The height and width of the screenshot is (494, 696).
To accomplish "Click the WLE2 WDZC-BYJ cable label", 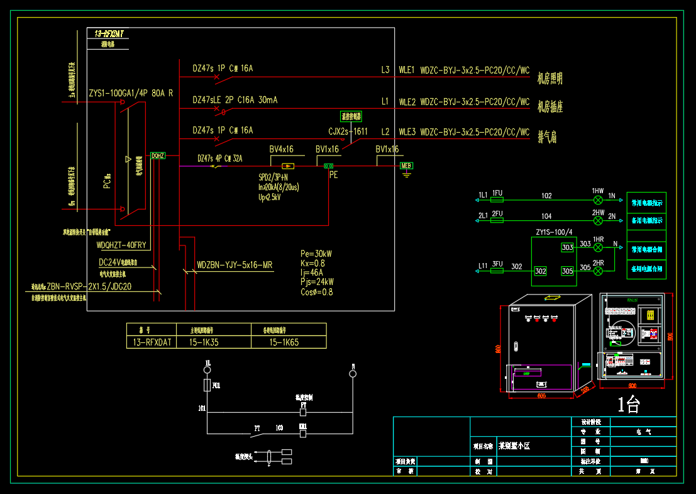I will 464,102.
